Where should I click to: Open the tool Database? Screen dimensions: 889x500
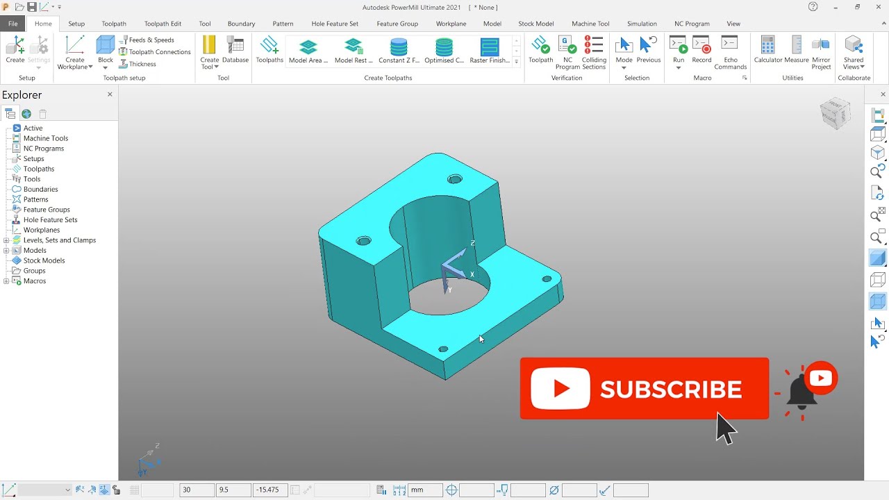(x=235, y=50)
